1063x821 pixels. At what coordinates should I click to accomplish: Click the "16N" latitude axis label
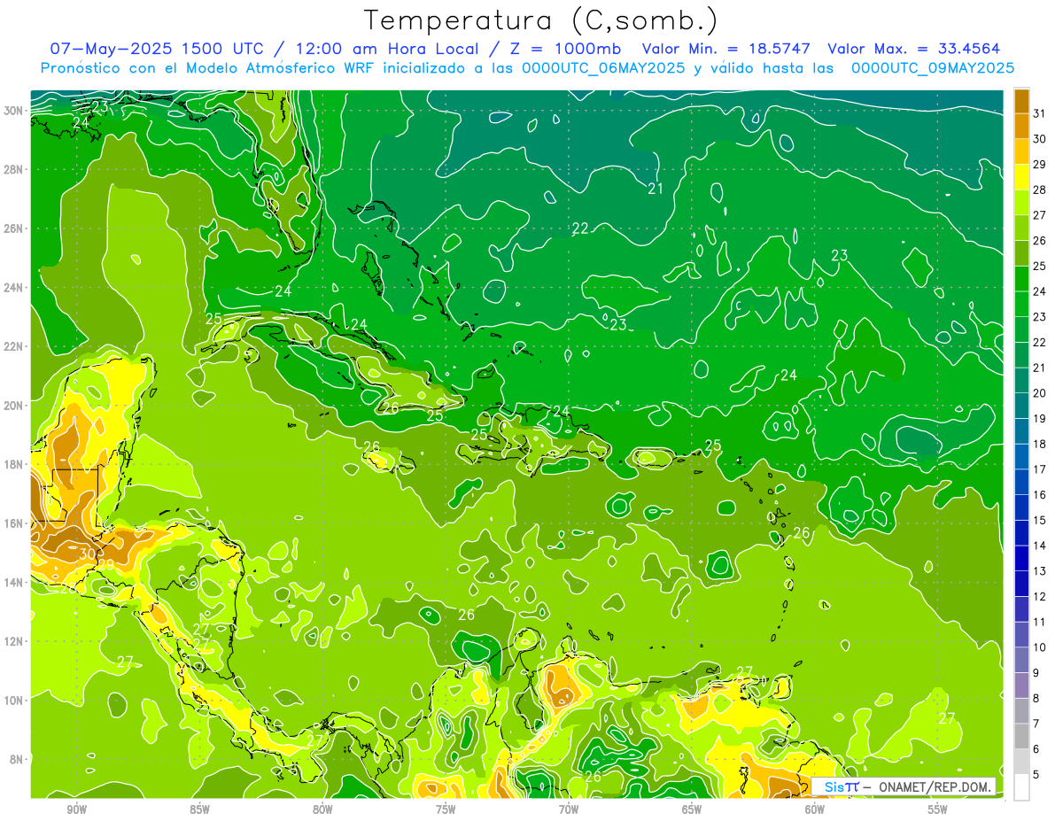point(13,523)
